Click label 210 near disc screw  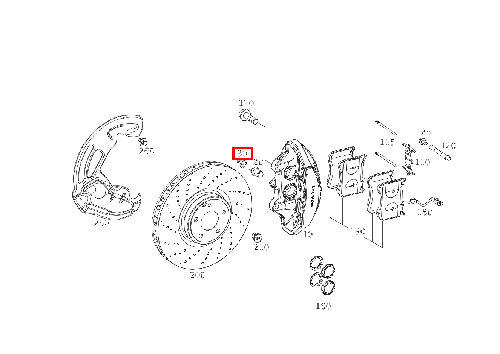[x=261, y=247]
